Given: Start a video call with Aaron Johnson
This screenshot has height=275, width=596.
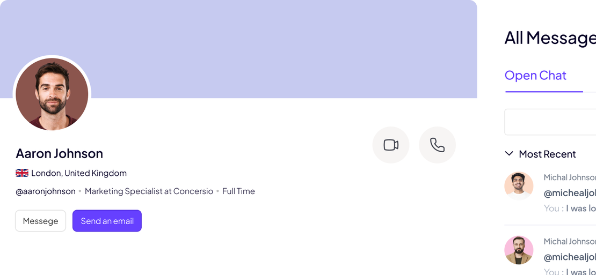Looking at the screenshot, I should pyautogui.click(x=391, y=145).
